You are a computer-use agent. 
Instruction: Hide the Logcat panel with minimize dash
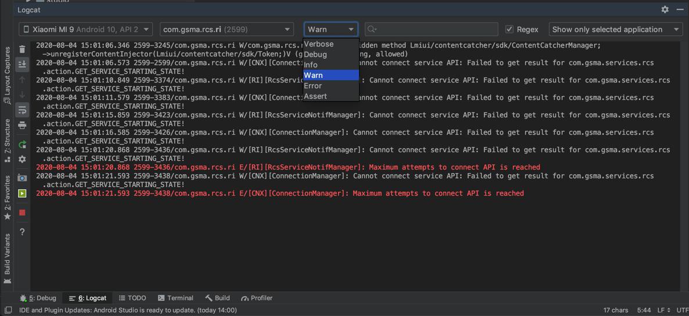[681, 9]
